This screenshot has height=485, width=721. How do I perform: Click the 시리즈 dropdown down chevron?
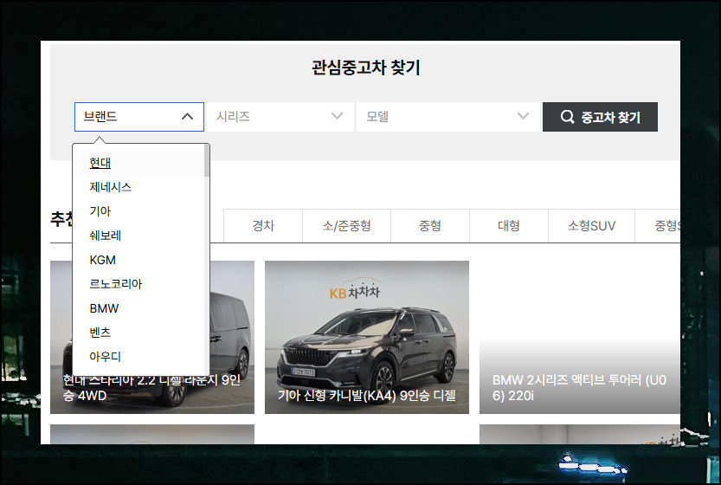[337, 116]
